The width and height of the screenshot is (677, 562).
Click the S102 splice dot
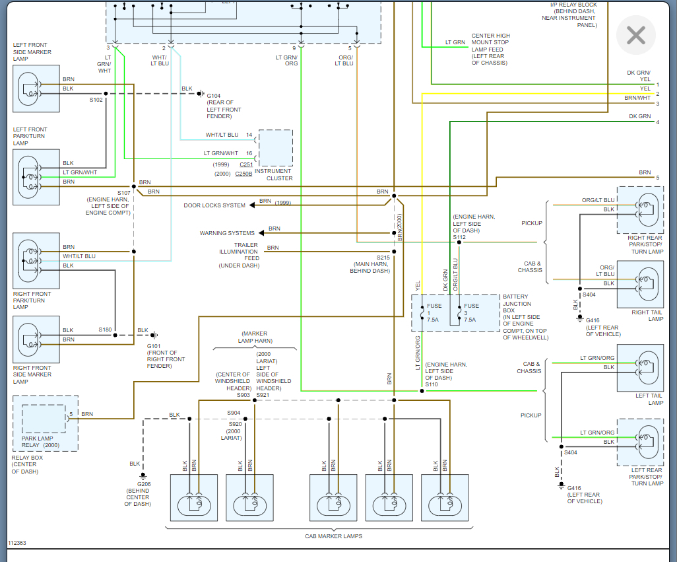(106, 93)
